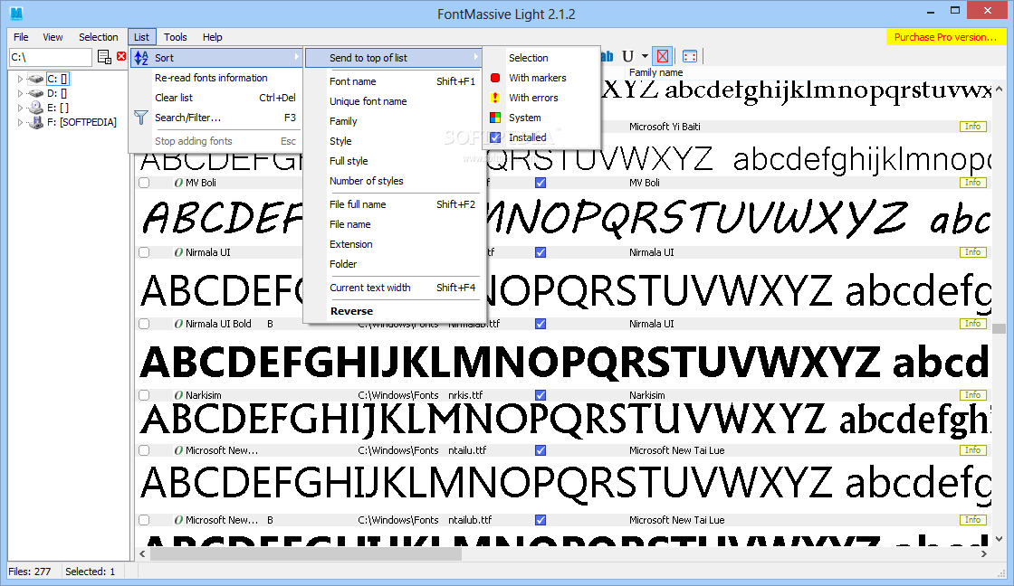Image resolution: width=1014 pixels, height=586 pixels.
Task: Click the underline U toolbar icon
Action: point(628,57)
